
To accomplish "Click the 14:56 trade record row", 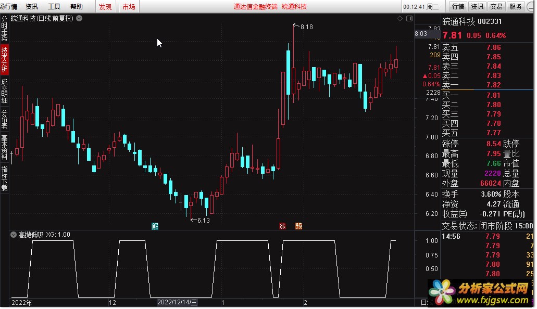I will pyautogui.click(x=488, y=236).
